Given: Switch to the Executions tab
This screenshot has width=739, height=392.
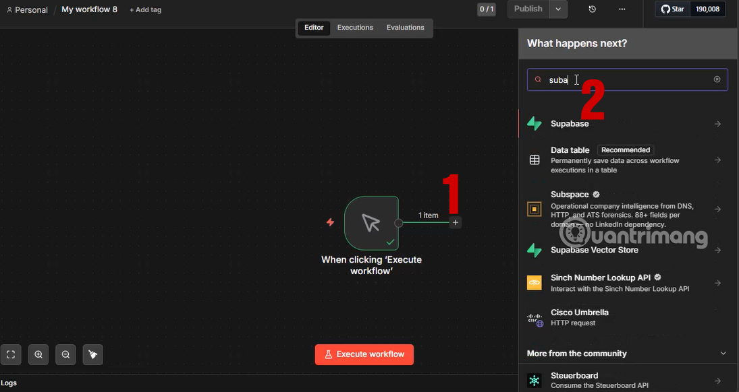Looking at the screenshot, I should pos(355,28).
